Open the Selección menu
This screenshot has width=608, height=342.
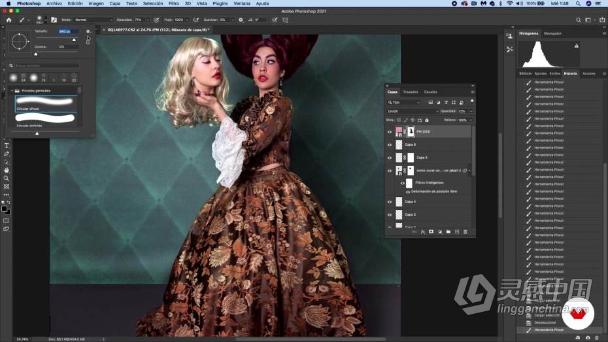153,3
